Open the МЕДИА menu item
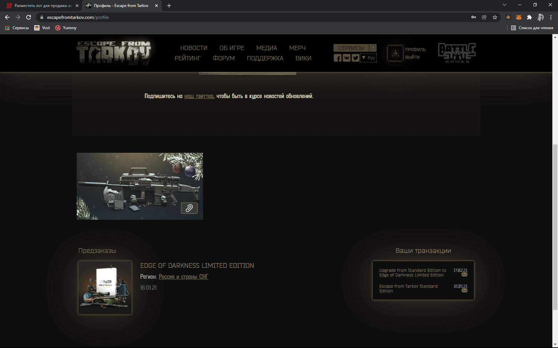This screenshot has height=348, width=558. click(x=267, y=48)
